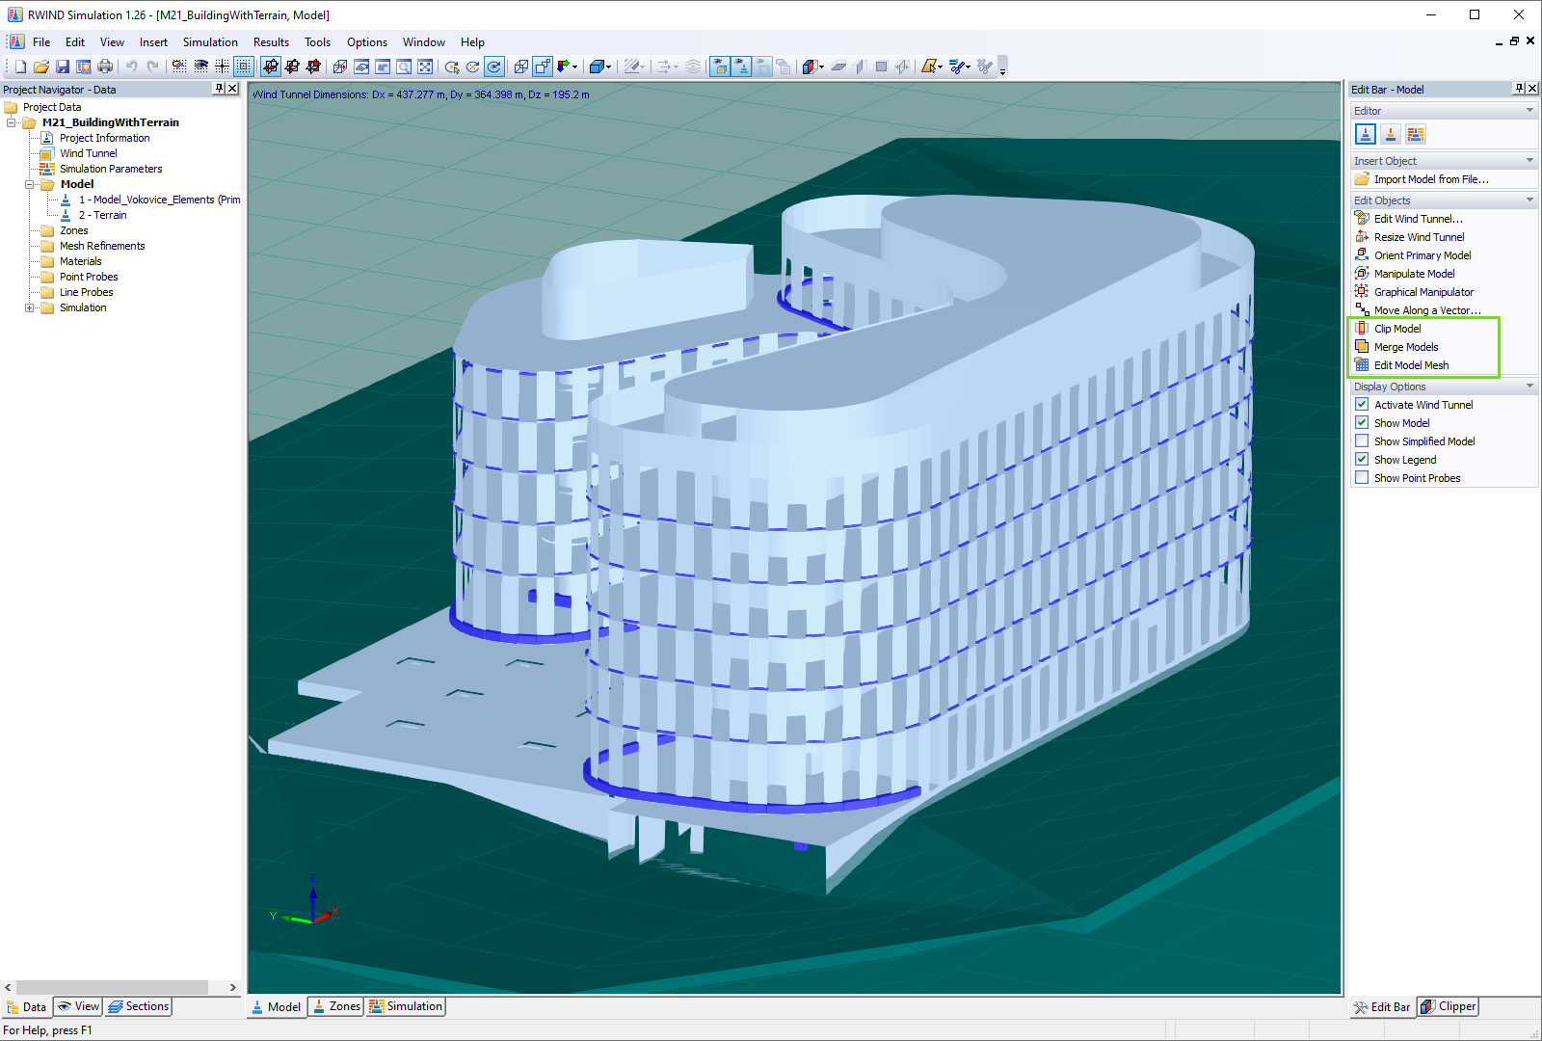Open the Graphical Manipulator

(x=1423, y=291)
